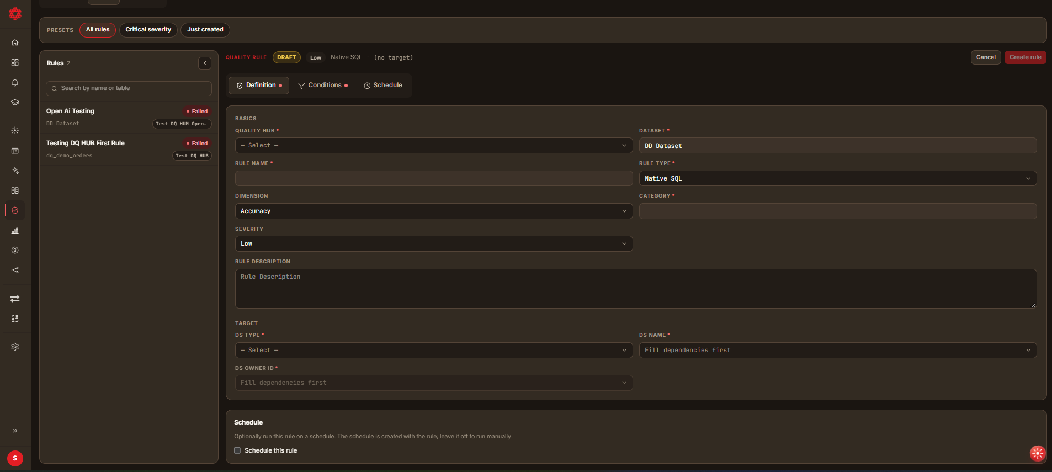1052x472 pixels.
Task: Expand the Dimension dropdown
Action: point(434,211)
